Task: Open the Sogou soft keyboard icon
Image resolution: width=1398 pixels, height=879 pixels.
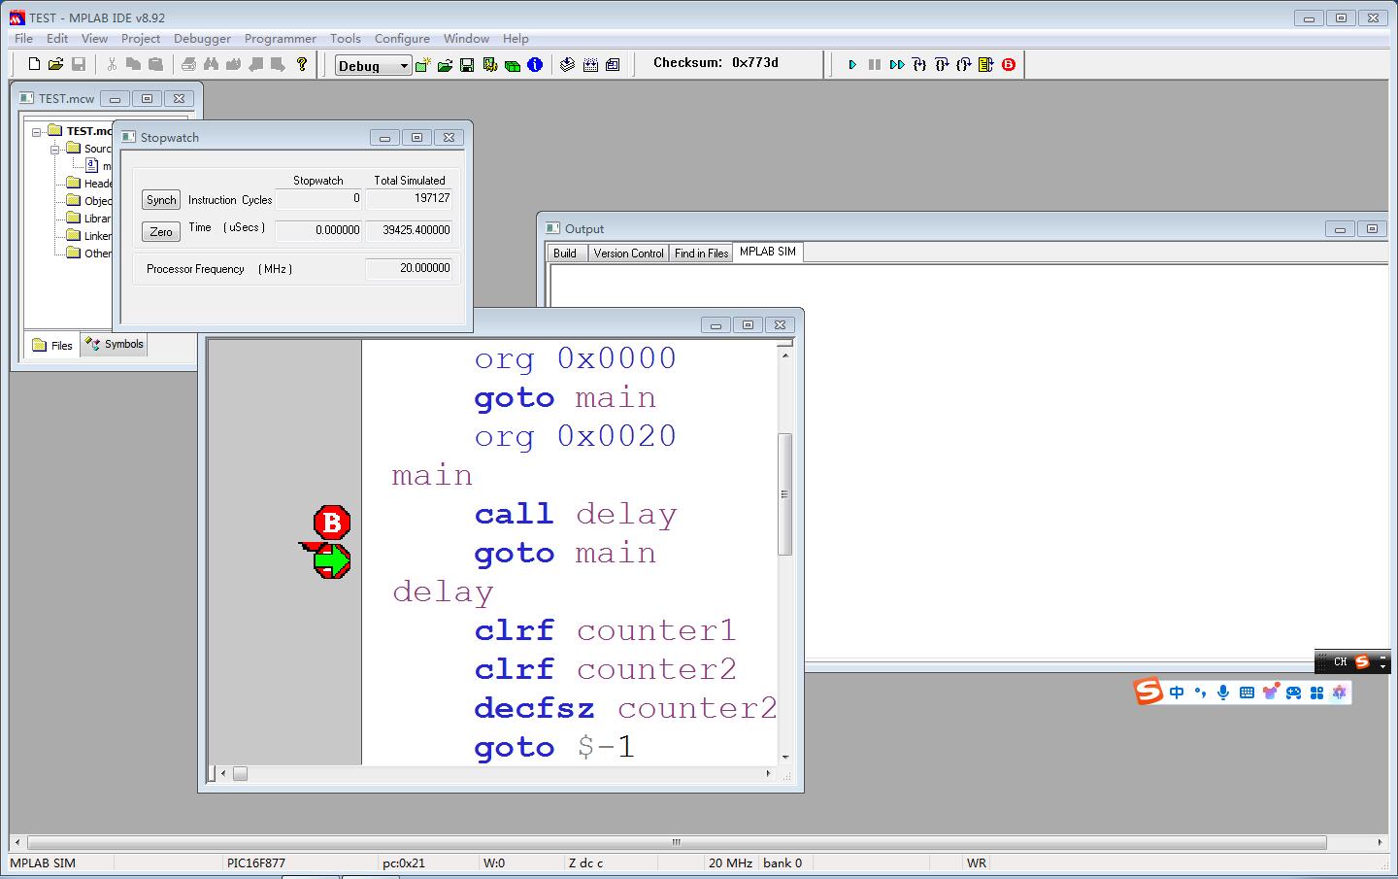Action: point(1247,693)
